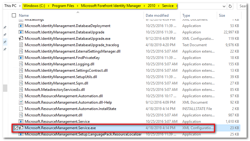Viewport: 250px width, 141px height.
Task: Click the Logging.dll file icon
Action: click(21, 64)
